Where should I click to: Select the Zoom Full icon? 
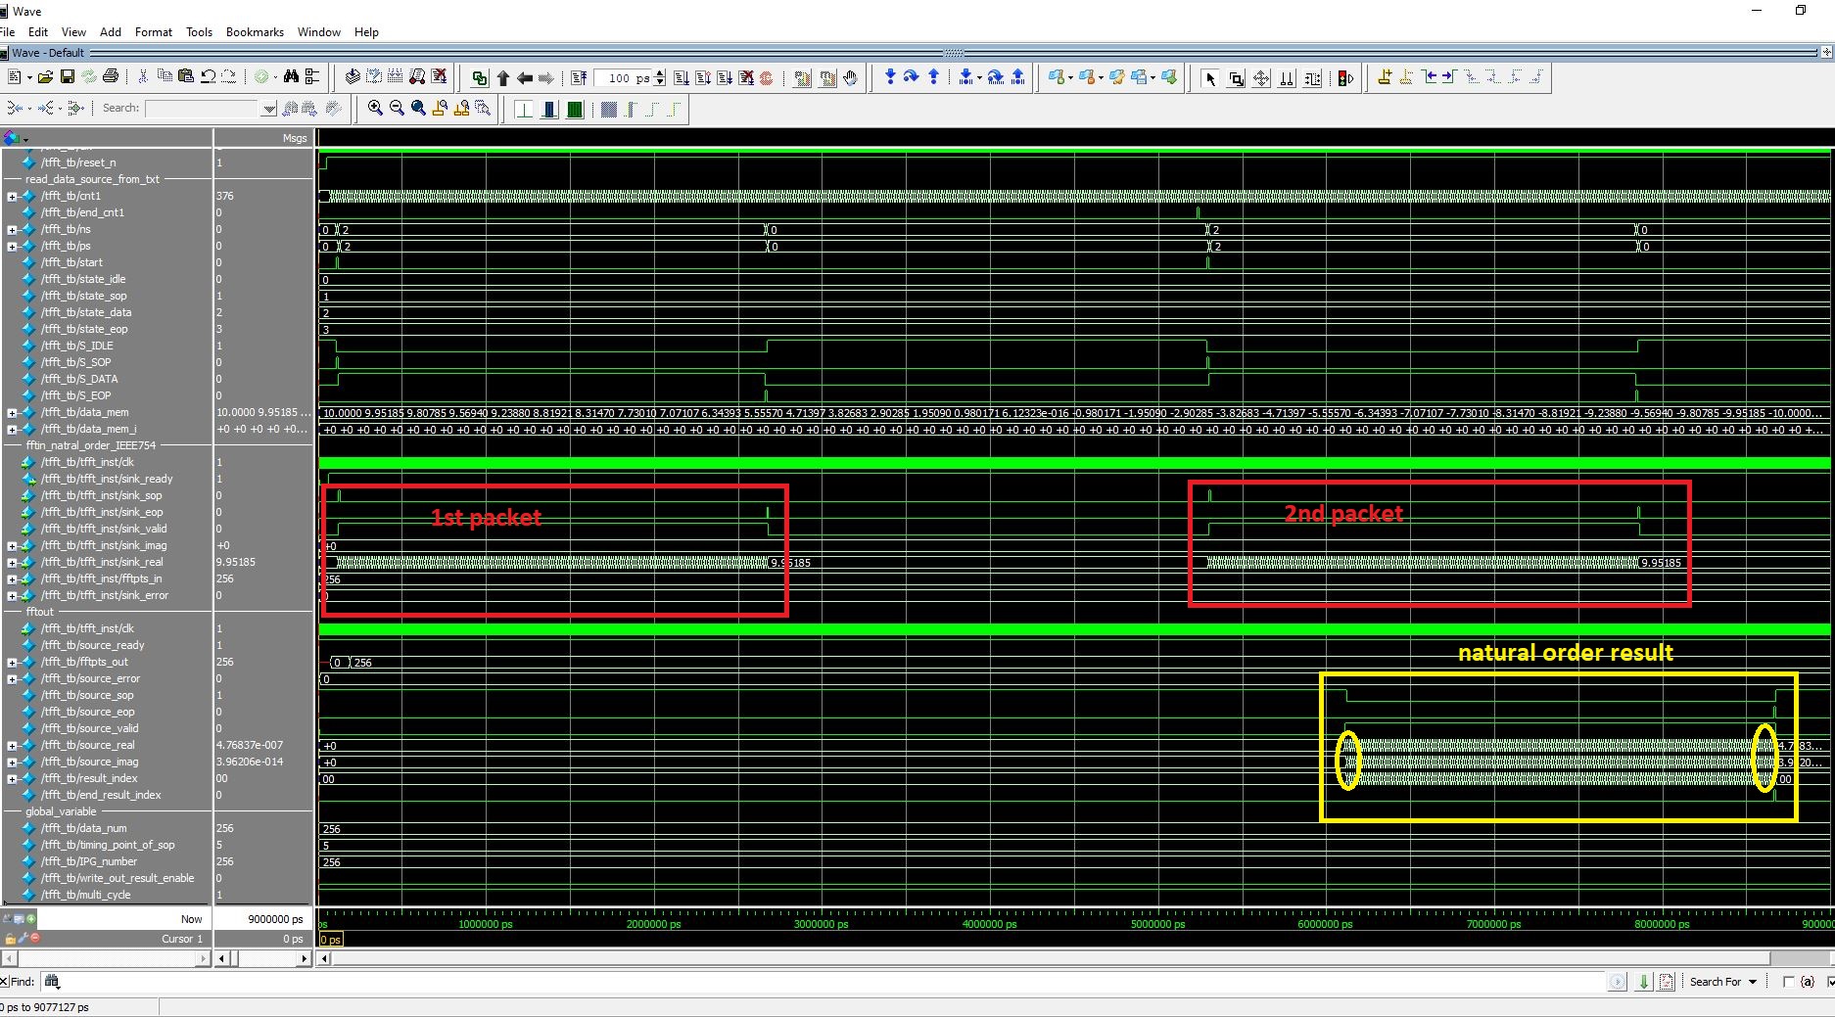418,109
